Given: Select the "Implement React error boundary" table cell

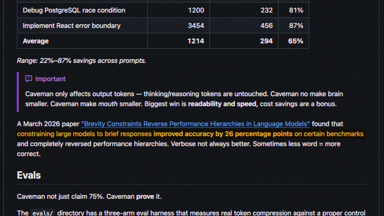Looking at the screenshot, I should [x=71, y=26].
